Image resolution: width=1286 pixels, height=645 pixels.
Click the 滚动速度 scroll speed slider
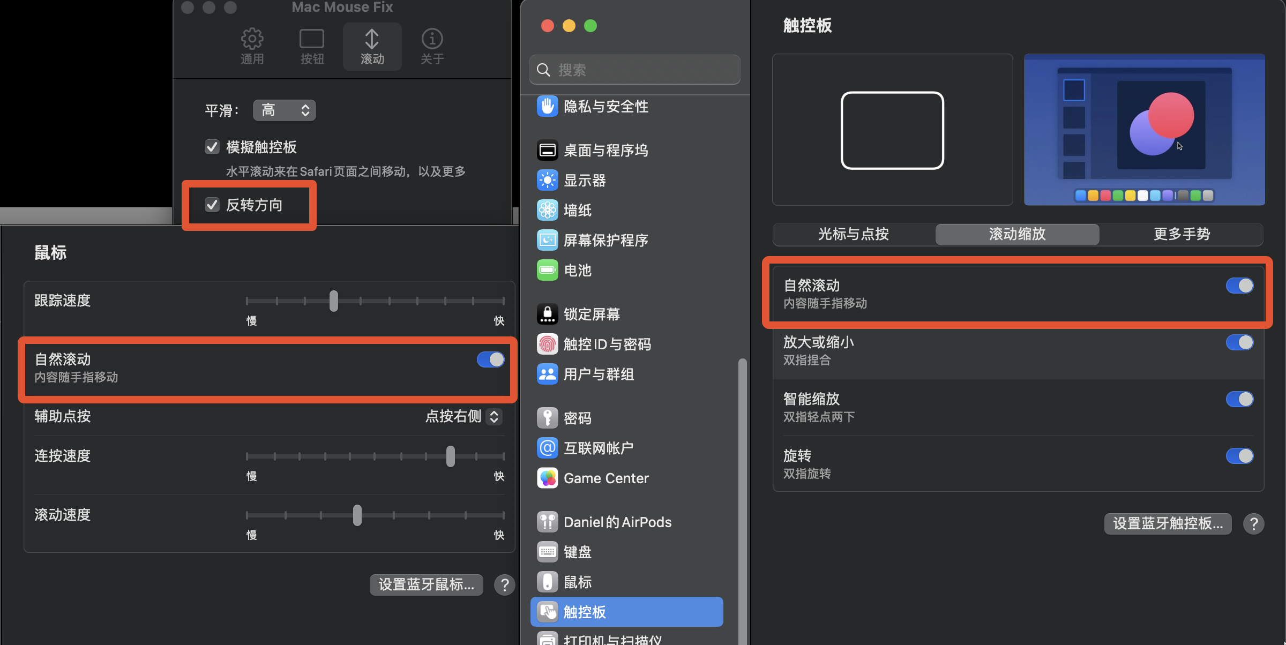375,515
